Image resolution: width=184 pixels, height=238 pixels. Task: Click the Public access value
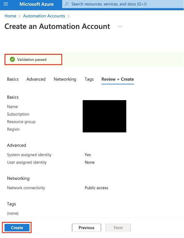[96, 188]
